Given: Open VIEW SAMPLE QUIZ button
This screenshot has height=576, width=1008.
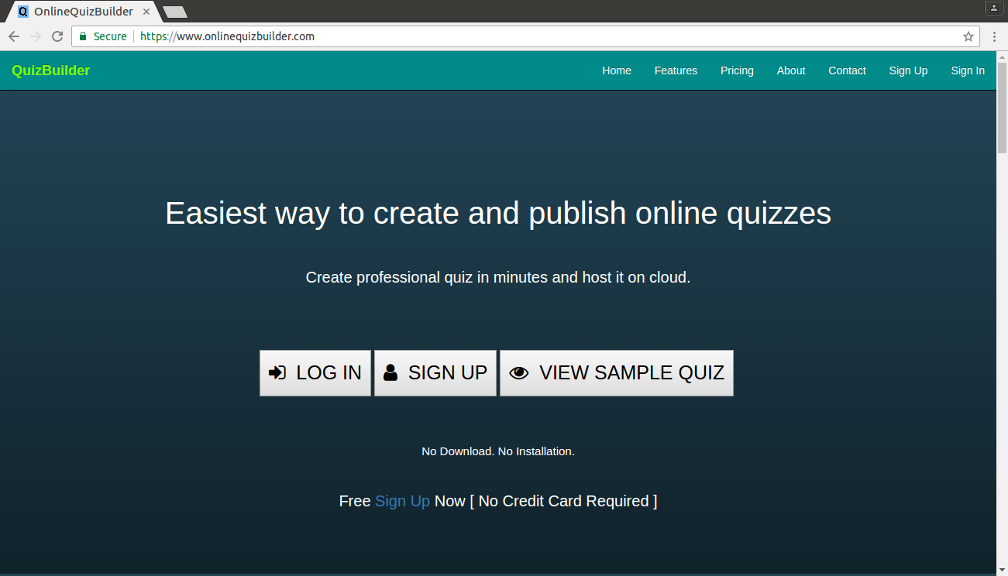Looking at the screenshot, I should tap(617, 373).
